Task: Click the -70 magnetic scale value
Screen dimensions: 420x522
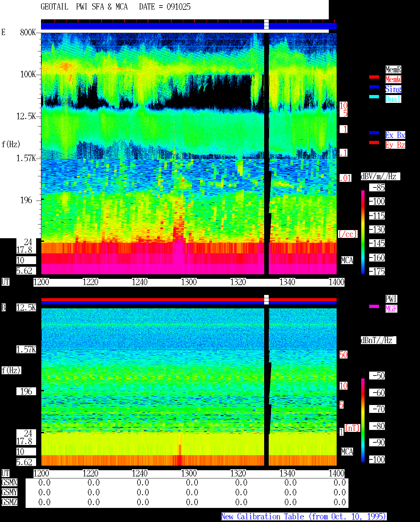Action: pos(377,409)
